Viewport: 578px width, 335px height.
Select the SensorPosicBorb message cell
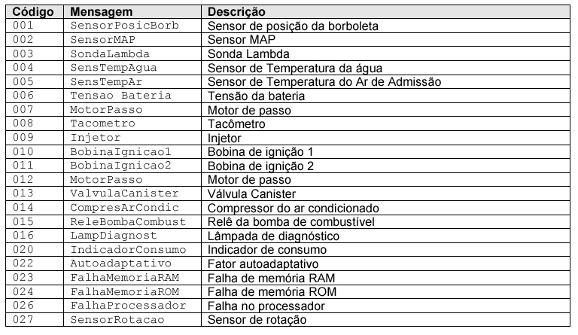(122, 26)
